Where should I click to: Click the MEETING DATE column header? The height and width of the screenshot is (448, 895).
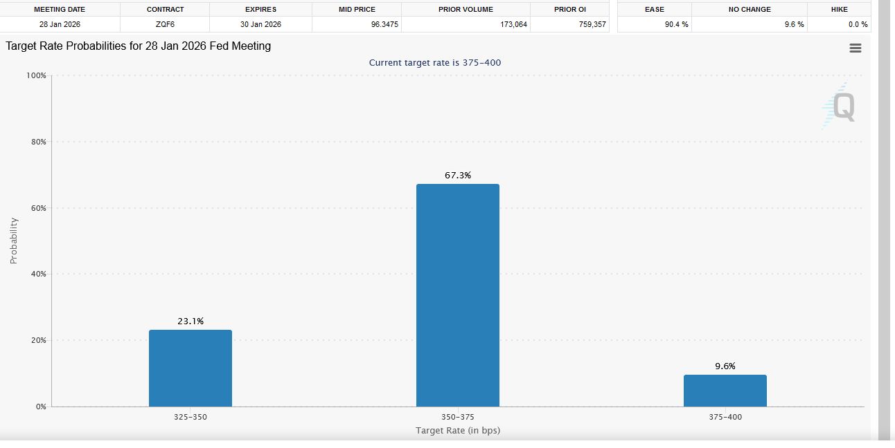[x=60, y=10]
